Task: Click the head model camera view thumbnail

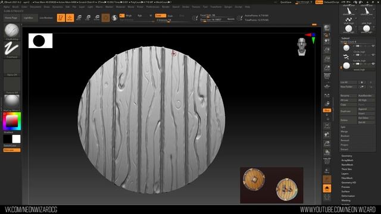Action: pyautogui.click(x=302, y=46)
